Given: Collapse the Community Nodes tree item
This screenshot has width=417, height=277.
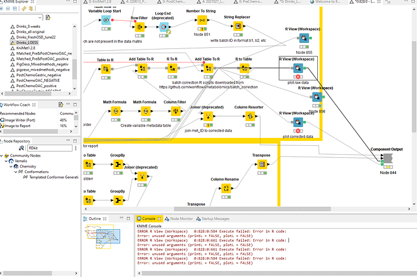Looking at the screenshot, I should [x=2, y=155].
